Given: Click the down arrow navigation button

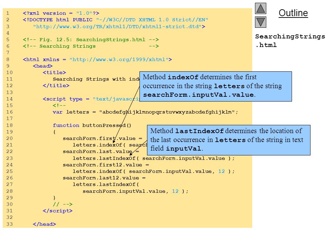Looking at the screenshot, I should (x=260, y=22).
